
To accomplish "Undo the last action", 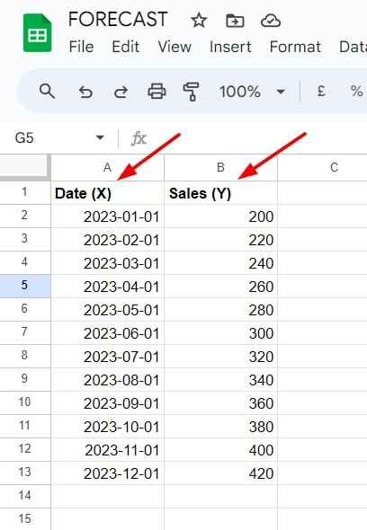I will (x=85, y=92).
